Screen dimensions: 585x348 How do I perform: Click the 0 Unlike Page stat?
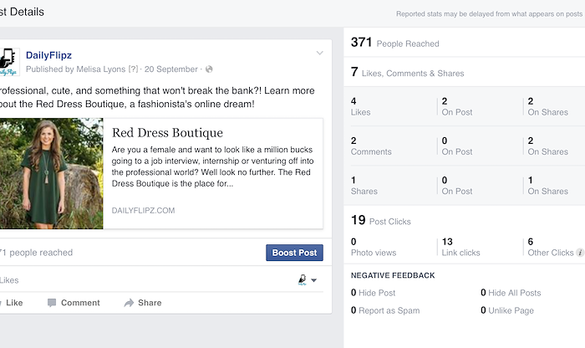coord(507,310)
